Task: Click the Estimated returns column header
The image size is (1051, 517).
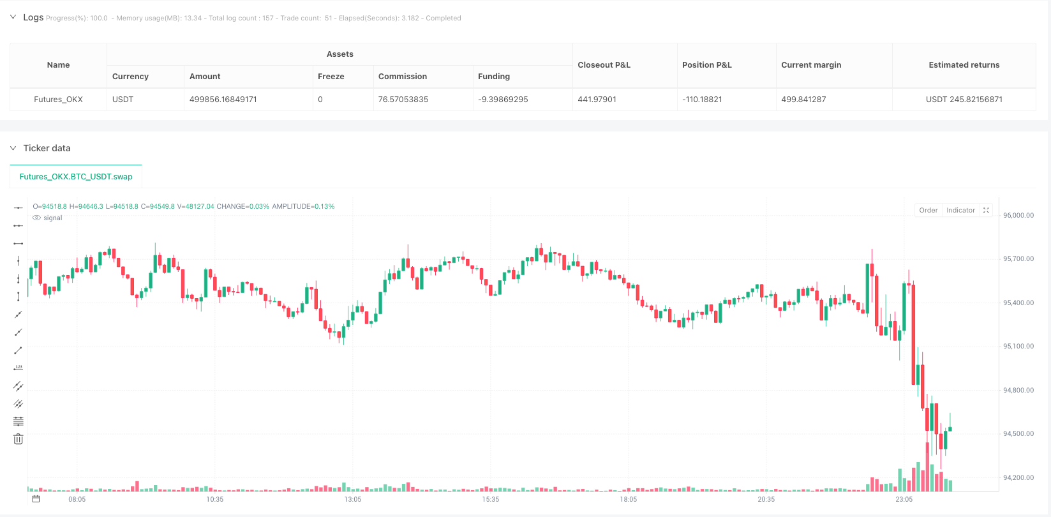Action: [x=964, y=65]
